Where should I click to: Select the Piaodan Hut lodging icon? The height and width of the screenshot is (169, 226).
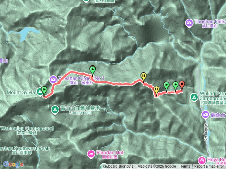(91, 154)
